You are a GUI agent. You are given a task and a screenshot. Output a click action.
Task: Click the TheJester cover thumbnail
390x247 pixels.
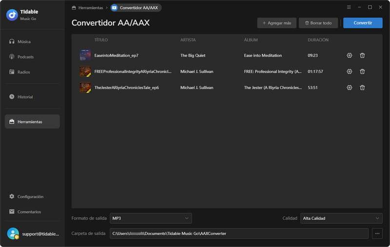pyautogui.click(x=85, y=88)
